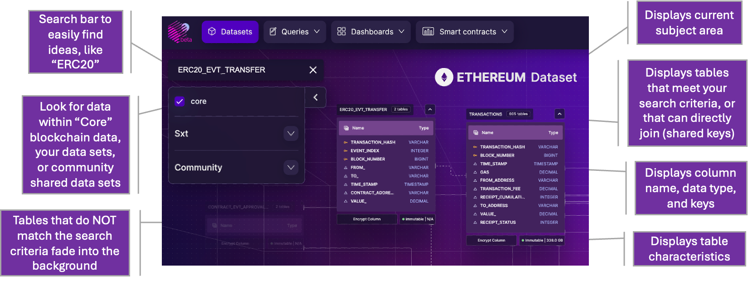
Task: Clear the ERC20_EVT_TRANSFER search text
Action: click(313, 70)
